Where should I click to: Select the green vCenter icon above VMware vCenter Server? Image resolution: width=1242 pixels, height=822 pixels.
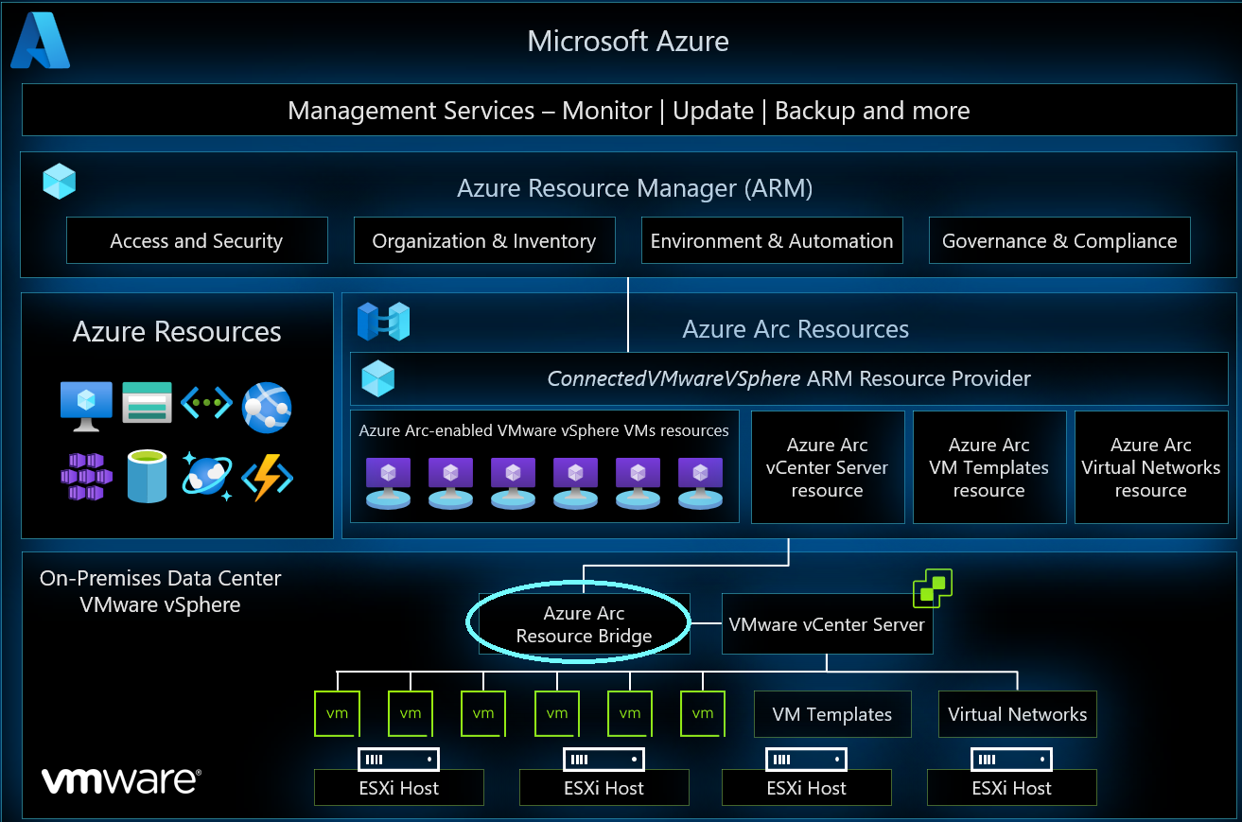tap(932, 588)
